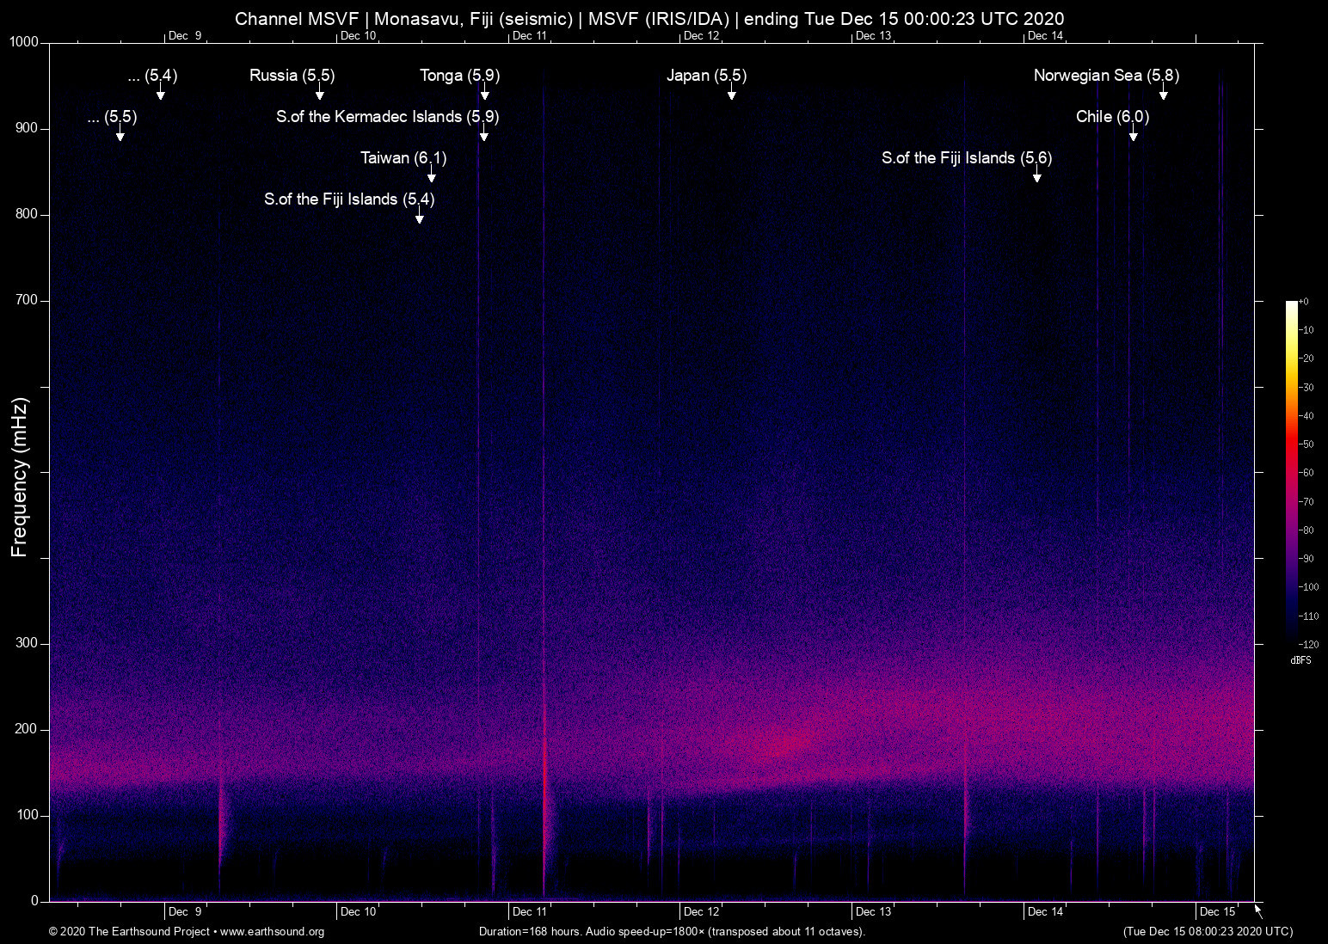This screenshot has height=944, width=1328.
Task: Click the arrow marker below Taiwan (6.1)
Action: click(x=432, y=176)
